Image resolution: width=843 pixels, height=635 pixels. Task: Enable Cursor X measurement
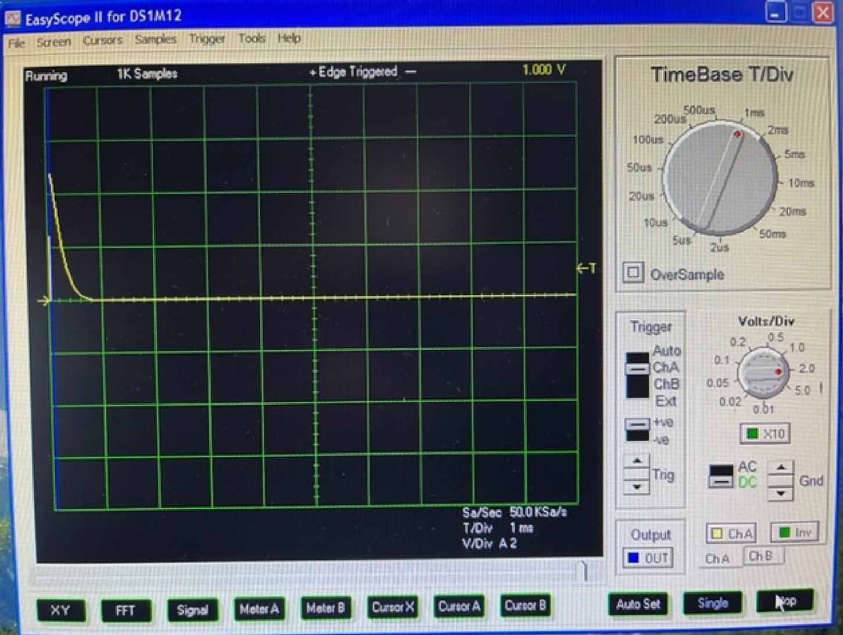click(392, 607)
